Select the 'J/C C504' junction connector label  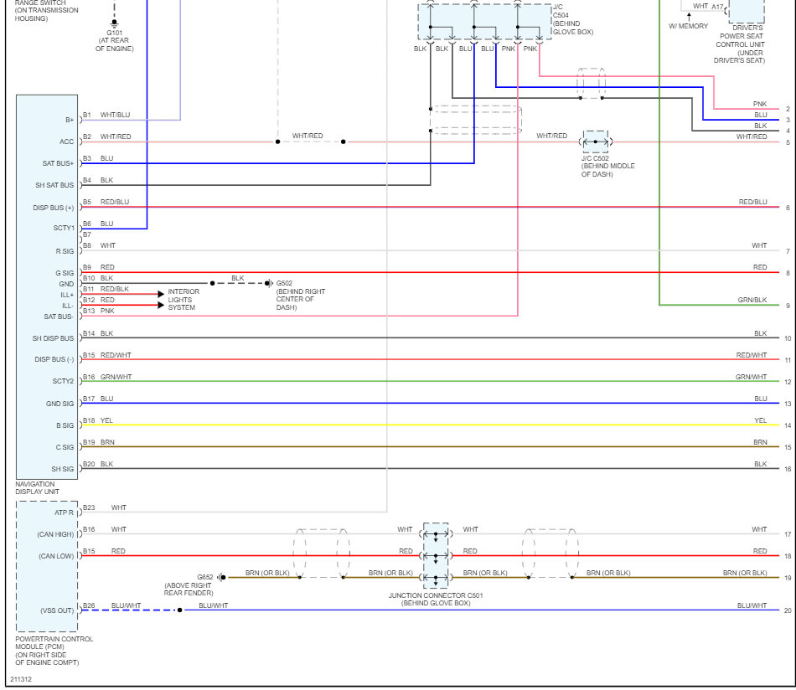coord(561,11)
